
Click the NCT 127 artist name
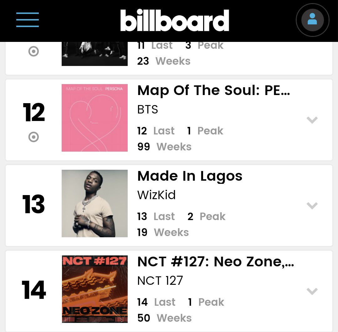(x=160, y=281)
